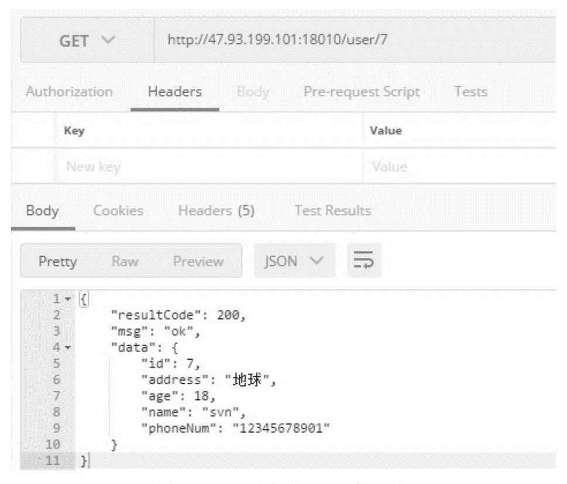The width and height of the screenshot is (567, 484).
Task: Open the Pre-request Script tab
Action: pos(361,92)
